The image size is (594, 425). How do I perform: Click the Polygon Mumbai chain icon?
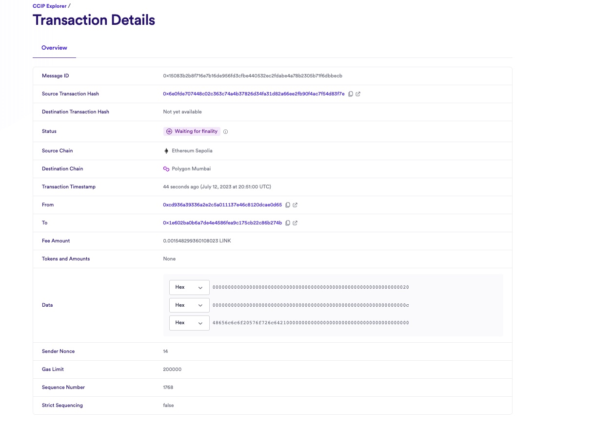pos(166,169)
